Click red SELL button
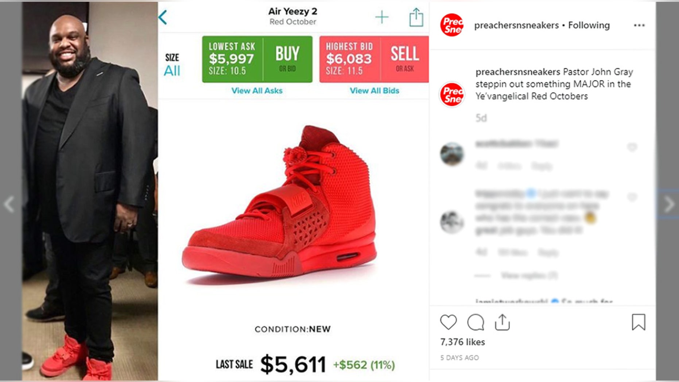Image resolution: width=679 pixels, height=382 pixels. tap(405, 59)
